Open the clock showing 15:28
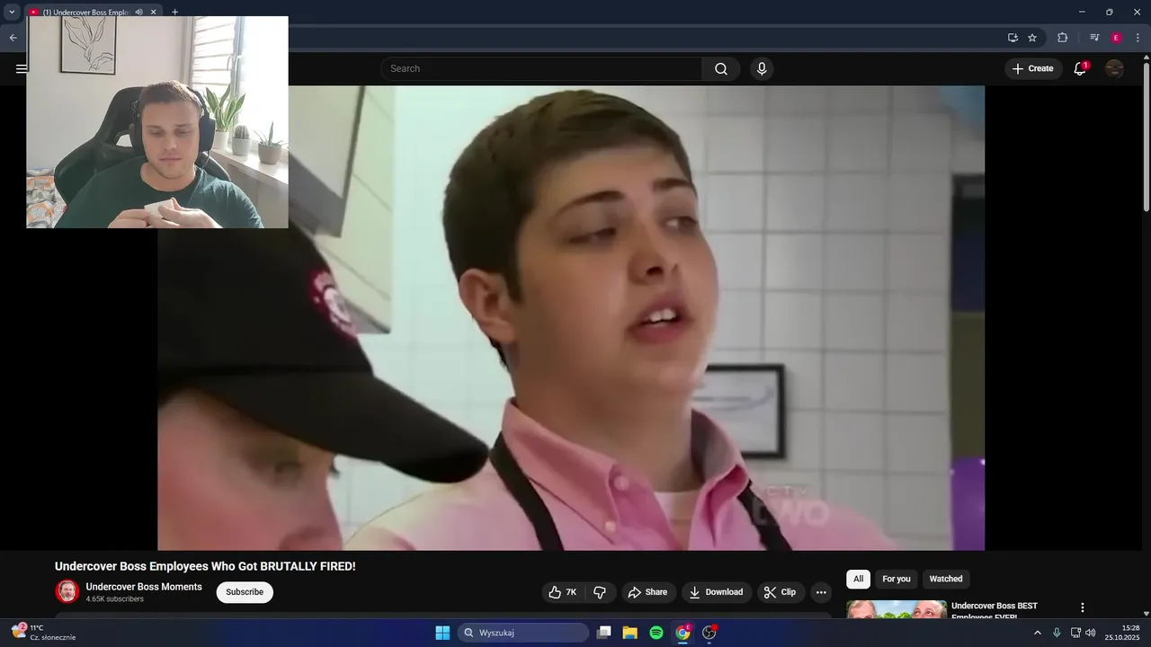This screenshot has width=1151, height=647. [1122, 633]
